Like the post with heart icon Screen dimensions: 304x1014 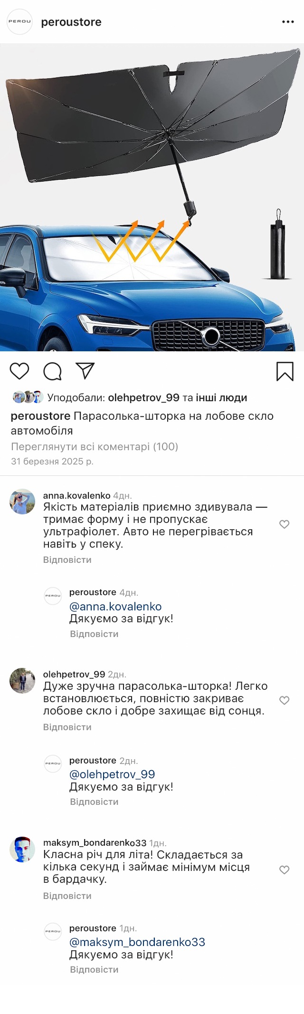19,371
